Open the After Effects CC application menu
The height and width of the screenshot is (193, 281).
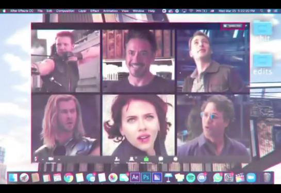coord(22,11)
